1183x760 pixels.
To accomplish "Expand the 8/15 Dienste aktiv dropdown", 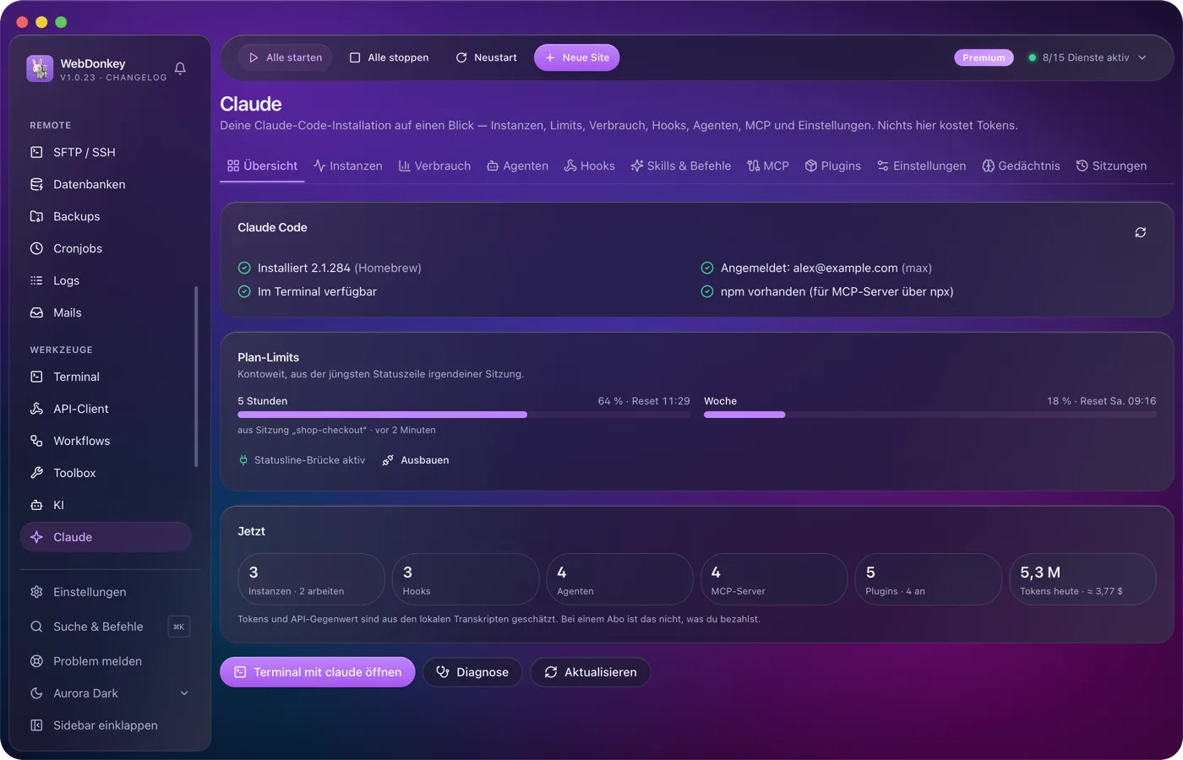I will [1088, 57].
